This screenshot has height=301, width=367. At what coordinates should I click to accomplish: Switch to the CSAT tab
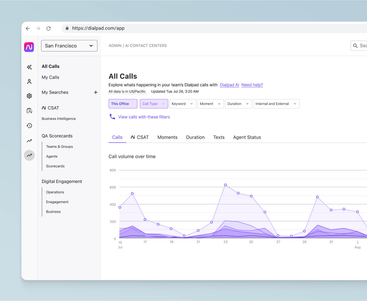140,137
